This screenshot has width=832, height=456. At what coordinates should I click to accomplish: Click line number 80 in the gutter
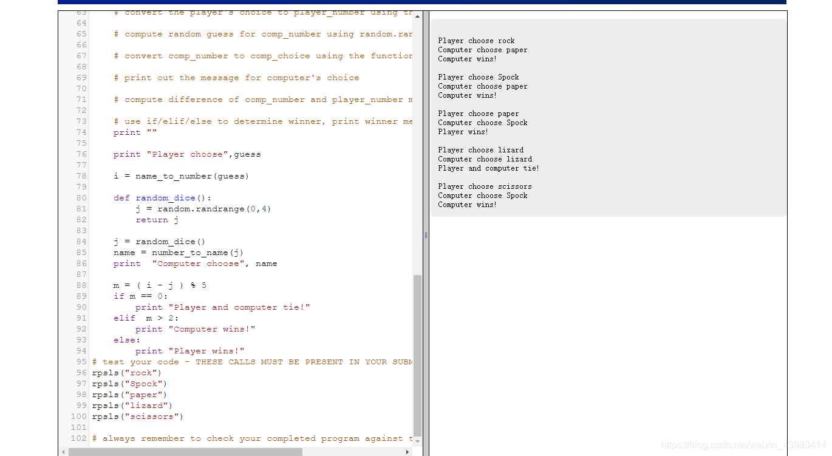coord(81,198)
